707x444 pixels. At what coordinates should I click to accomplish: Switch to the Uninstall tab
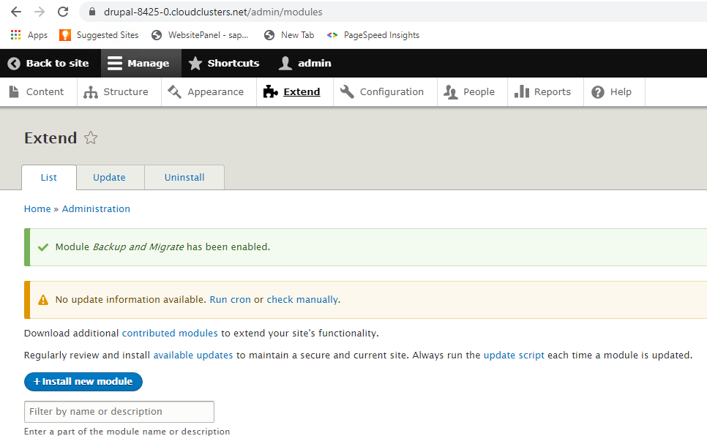point(184,178)
